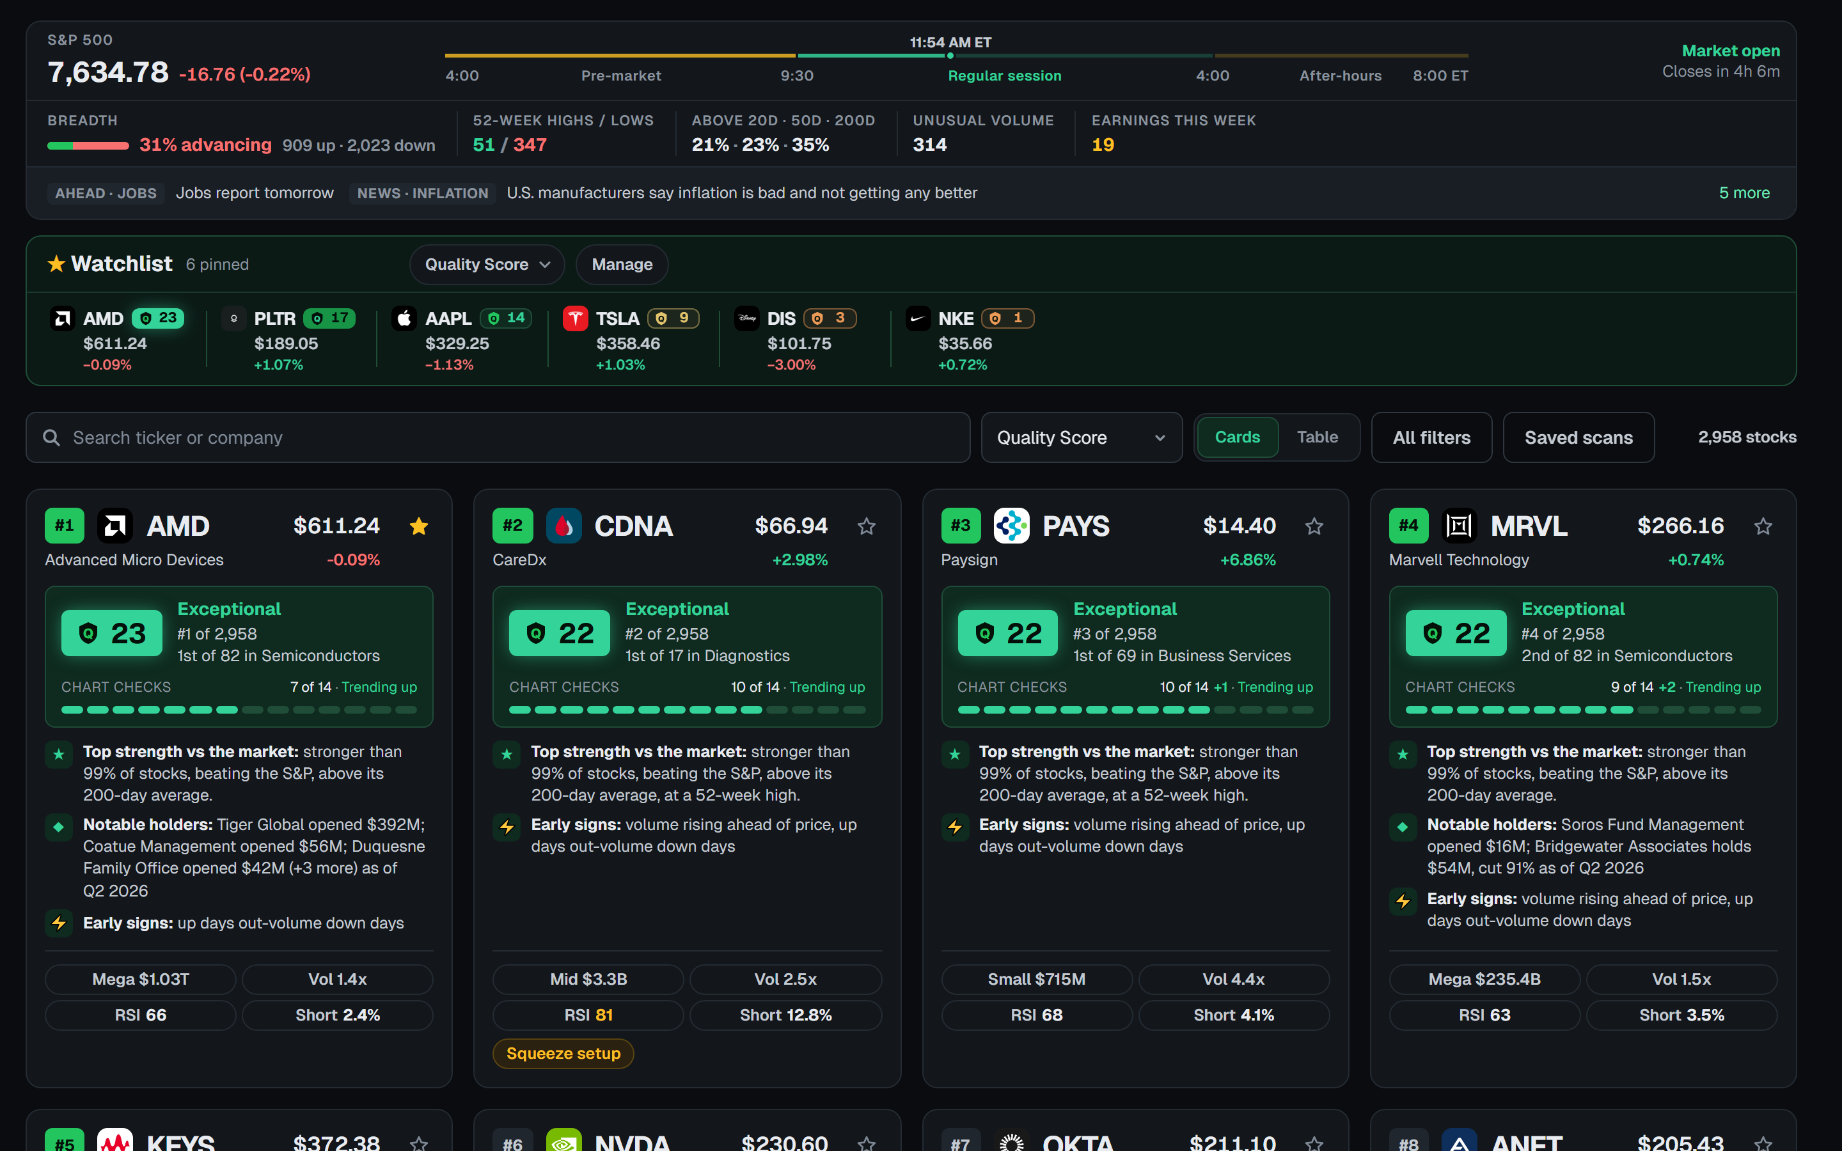Click the DIS change -3.00%
Screen dimensions: 1842x1151
point(792,365)
